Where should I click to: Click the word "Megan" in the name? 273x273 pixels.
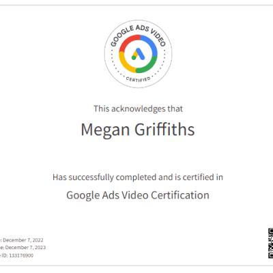pos(105,130)
